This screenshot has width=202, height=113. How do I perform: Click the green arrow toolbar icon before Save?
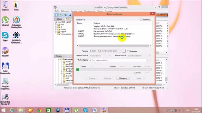point(66,15)
